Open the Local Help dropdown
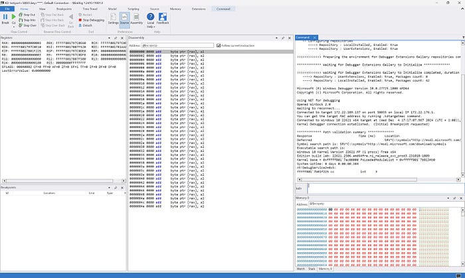 pyautogui.click(x=150, y=21)
